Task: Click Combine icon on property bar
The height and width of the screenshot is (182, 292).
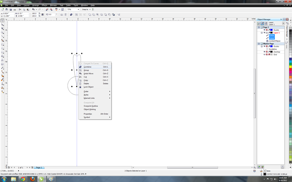Action: 71,15
